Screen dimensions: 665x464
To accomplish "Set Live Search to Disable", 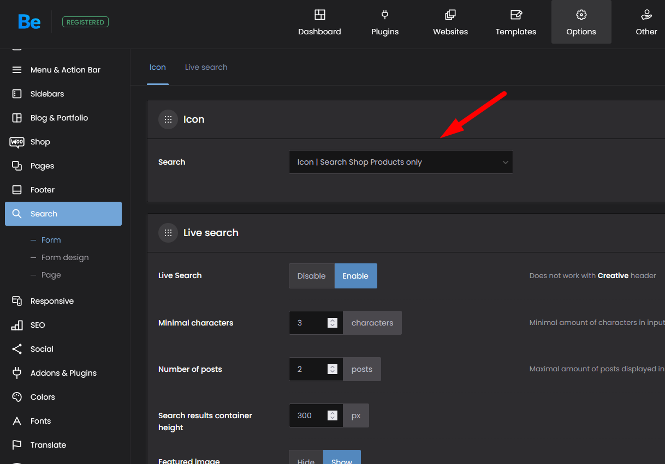I will coord(311,276).
